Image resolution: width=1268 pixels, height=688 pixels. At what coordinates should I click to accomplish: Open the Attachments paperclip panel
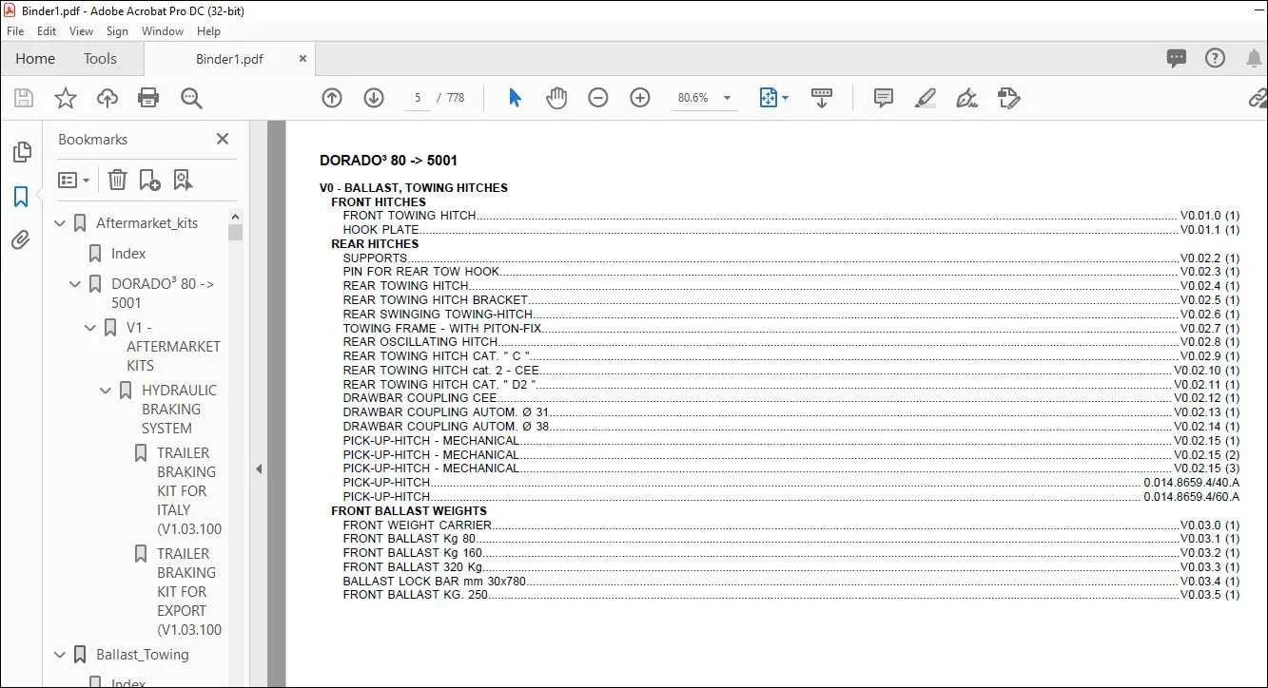[x=21, y=239]
